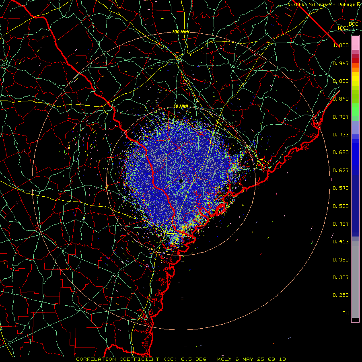
Task: Pick the bright green segment of the color bar
Action: (355, 110)
